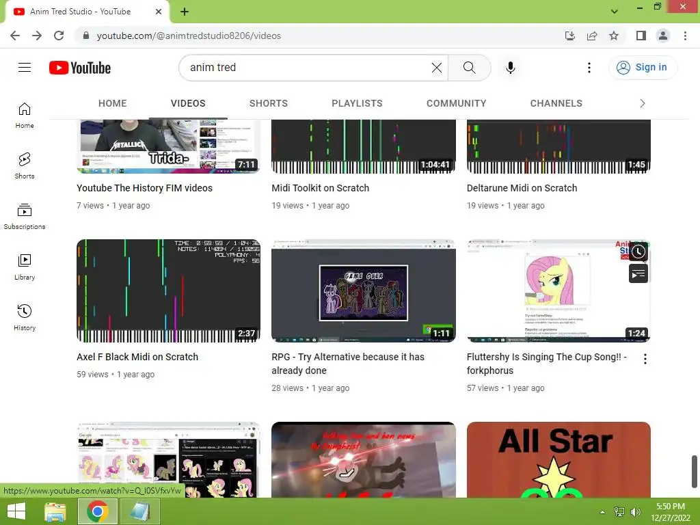Open Library in sidebar

point(25,267)
